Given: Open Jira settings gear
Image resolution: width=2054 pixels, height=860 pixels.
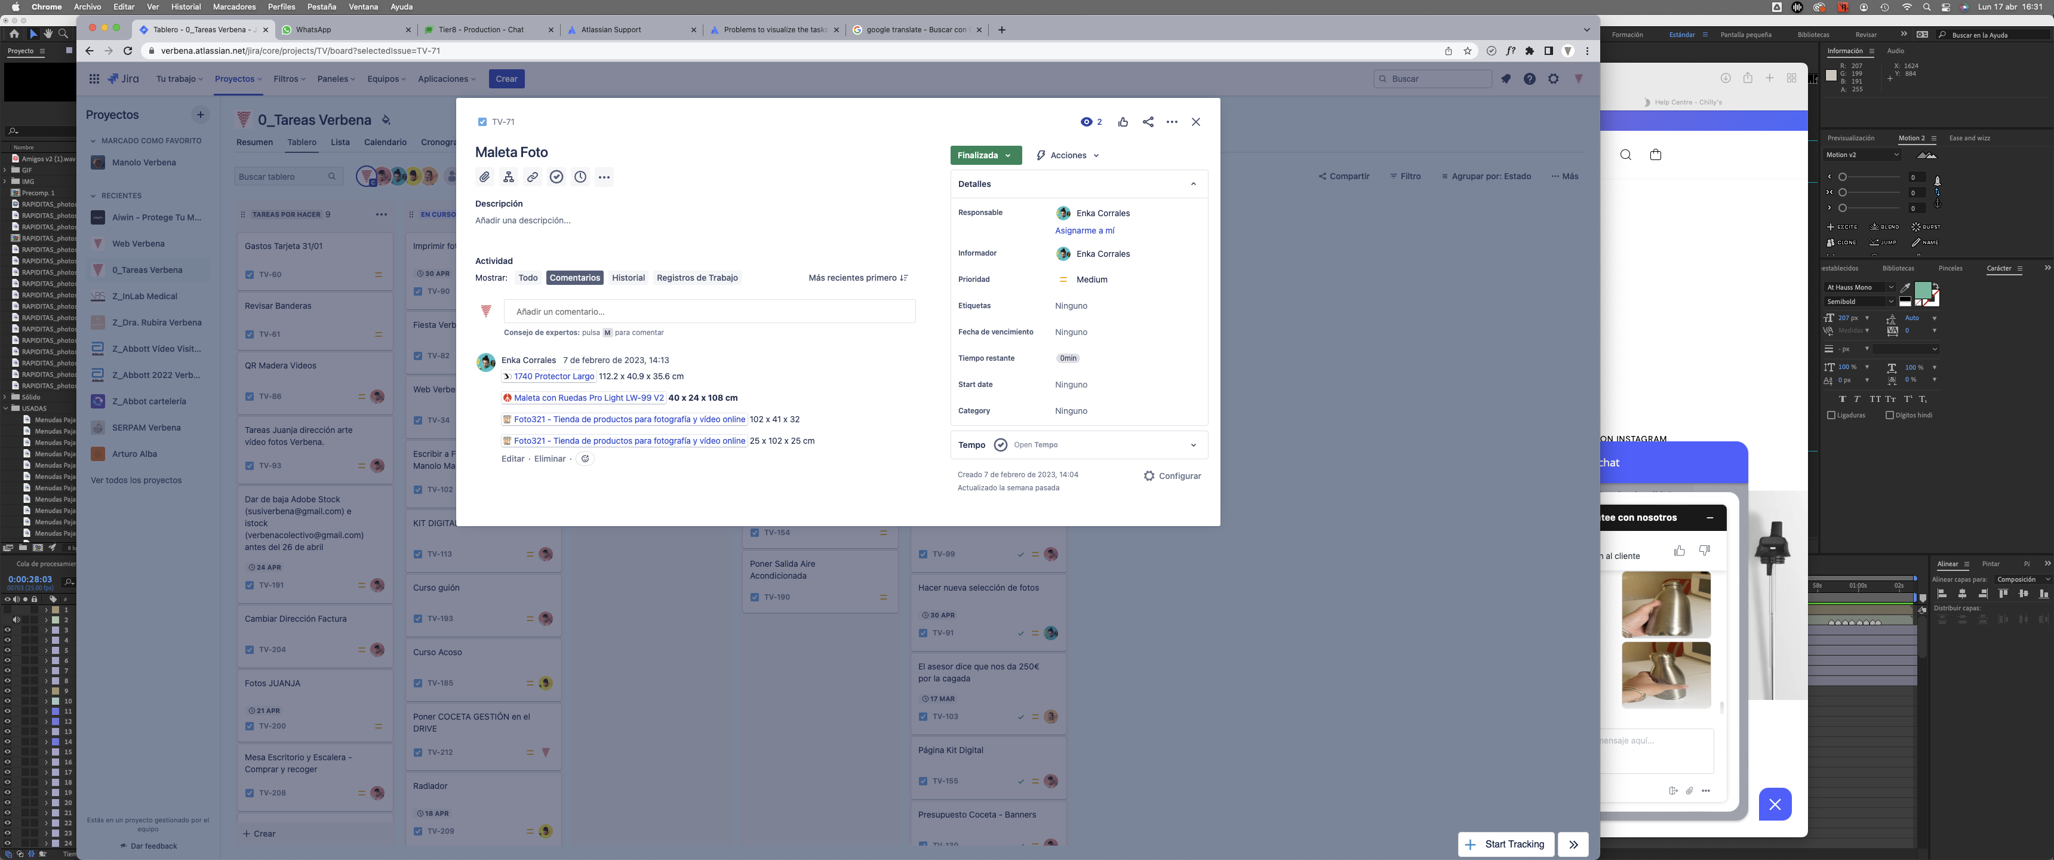Looking at the screenshot, I should coord(1553,78).
